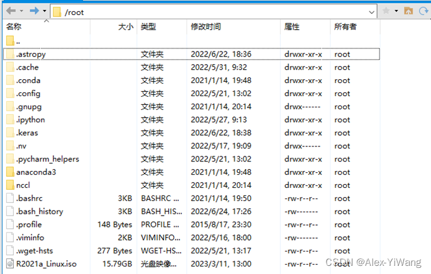Viewport: 431px width, 274px height.
Task: Select the .nv folder icon
Action: [x=10, y=146]
